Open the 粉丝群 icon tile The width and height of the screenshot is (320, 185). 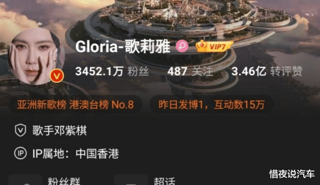point(25,180)
